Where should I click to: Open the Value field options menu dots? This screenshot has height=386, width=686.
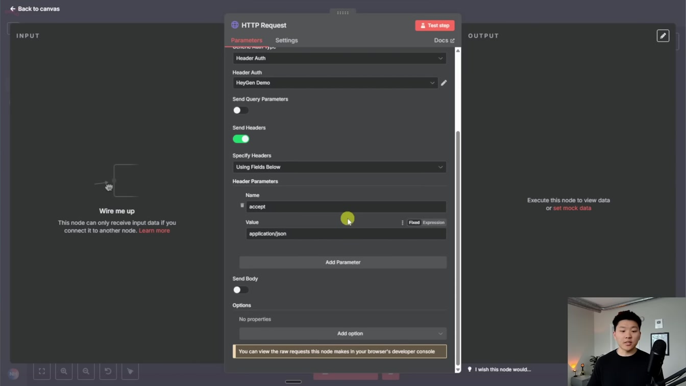click(x=402, y=223)
